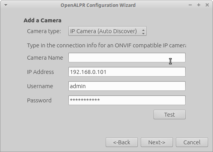Click the window title 'OpenALPR Configuration Wizard'
The image size is (213, 152).
coord(98,5)
